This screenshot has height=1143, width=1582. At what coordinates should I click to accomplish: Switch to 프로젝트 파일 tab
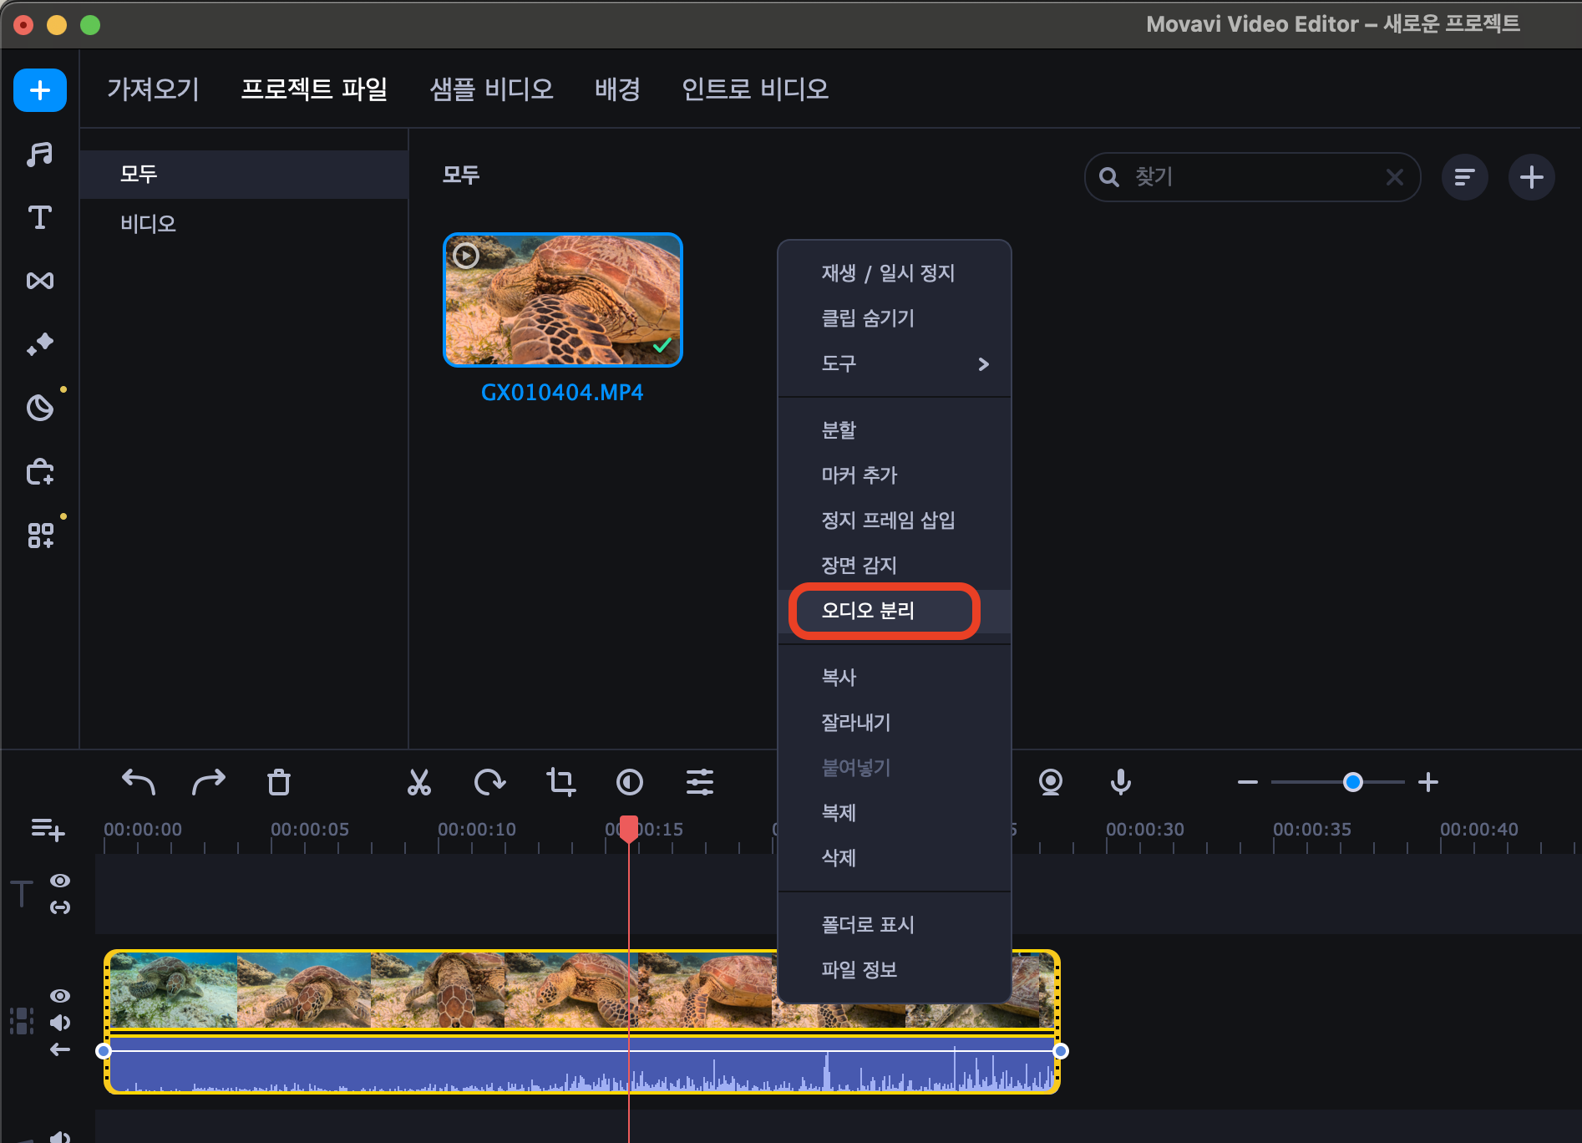click(314, 89)
